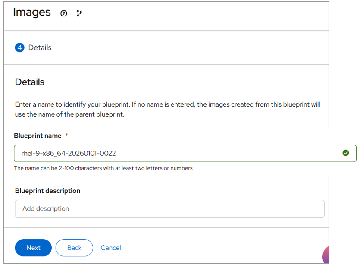This screenshot has width=363, height=268.
Task: Click the name length helper text
Action: point(103,168)
